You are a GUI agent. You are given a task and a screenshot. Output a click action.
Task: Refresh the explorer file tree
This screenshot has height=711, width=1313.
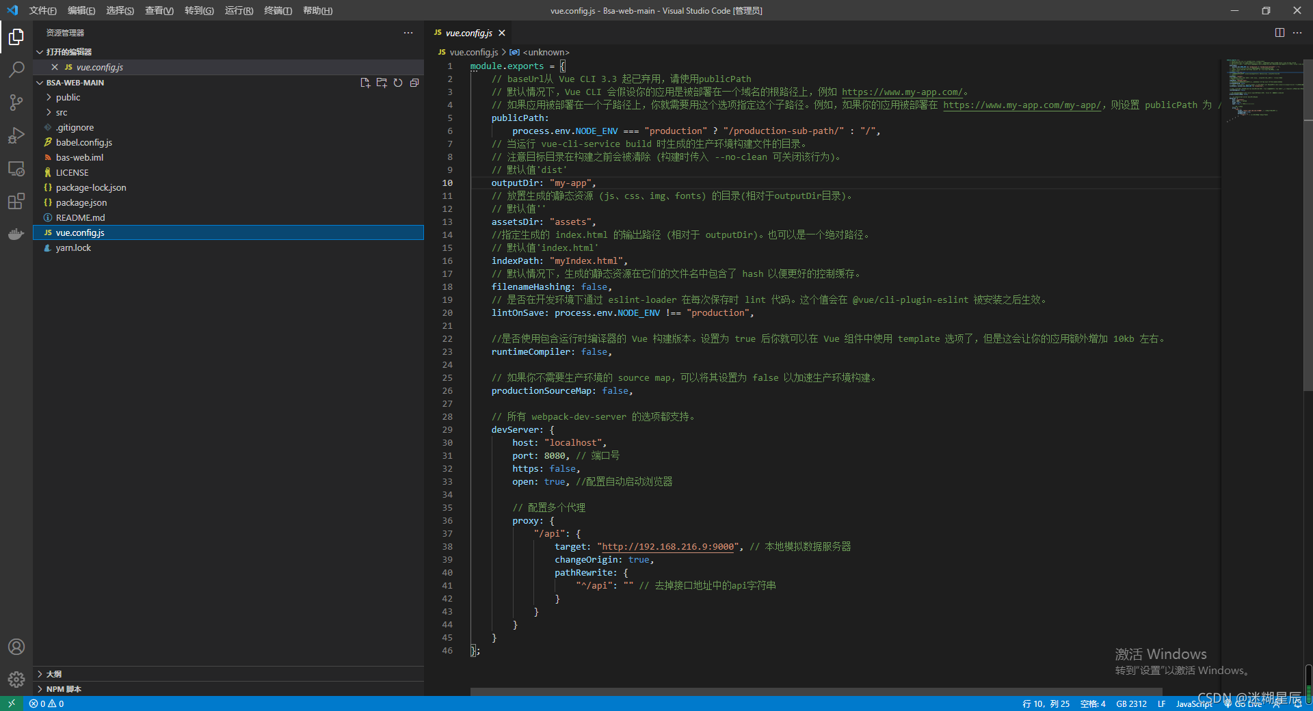398,83
